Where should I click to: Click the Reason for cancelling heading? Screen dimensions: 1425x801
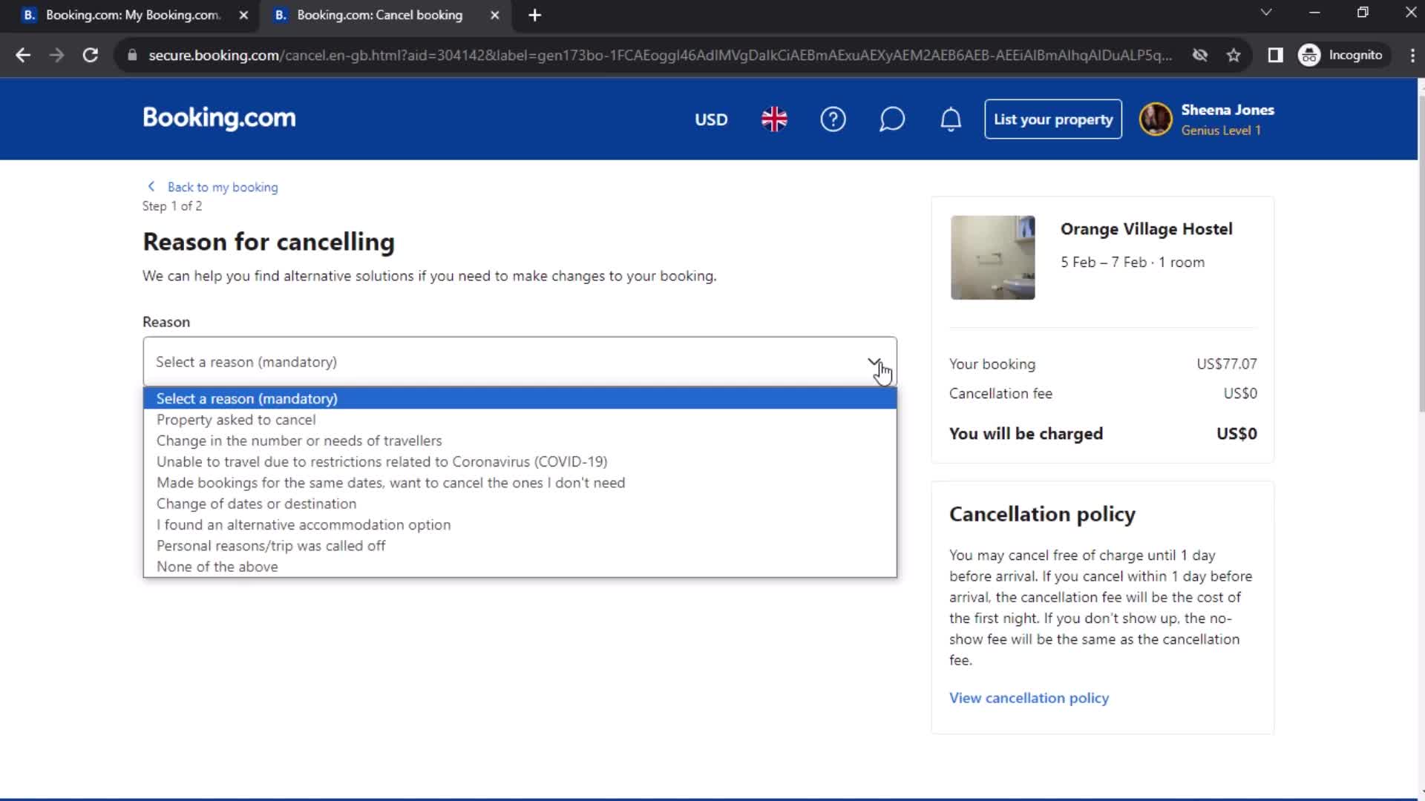[x=269, y=242]
